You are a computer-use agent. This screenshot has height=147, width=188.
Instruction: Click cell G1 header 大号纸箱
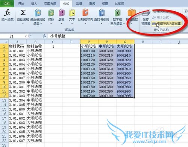coord(125,46)
